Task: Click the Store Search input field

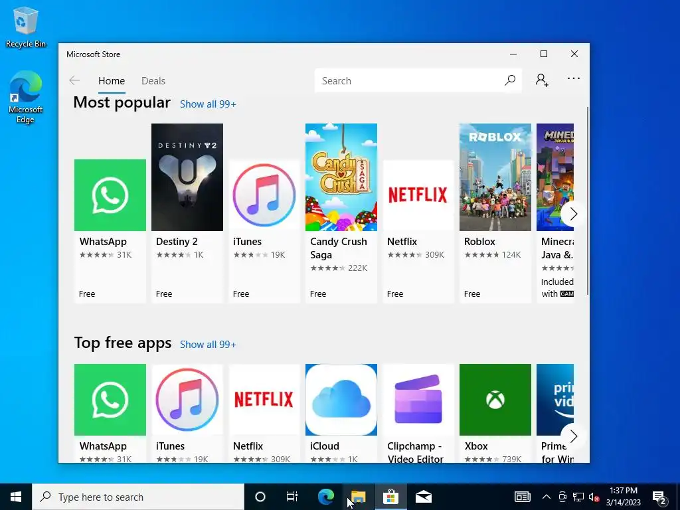Action: pyautogui.click(x=418, y=80)
